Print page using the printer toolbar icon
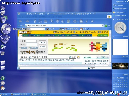Viewport: 129px width, 96px height. point(81,21)
